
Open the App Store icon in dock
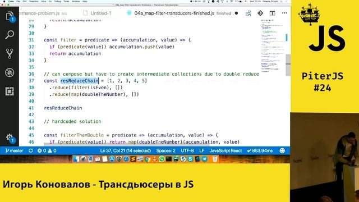coord(112,159)
